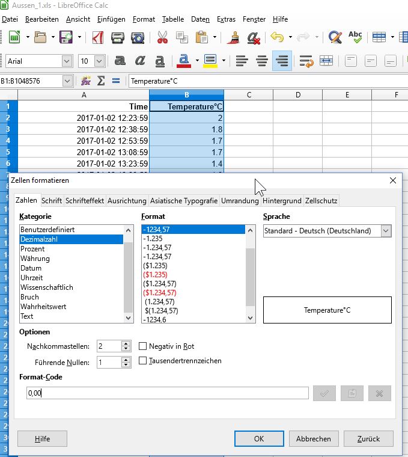The height and width of the screenshot is (457, 408).
Task: Click the Save document icon
Action: tap(66, 37)
